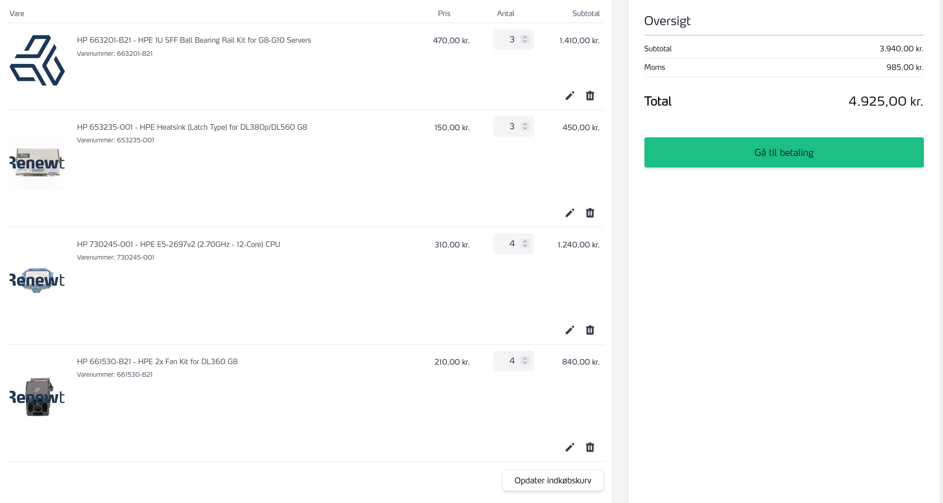This screenshot has height=503, width=943.
Task: Edit the 2x Fan Kit cart item
Action: pos(569,447)
